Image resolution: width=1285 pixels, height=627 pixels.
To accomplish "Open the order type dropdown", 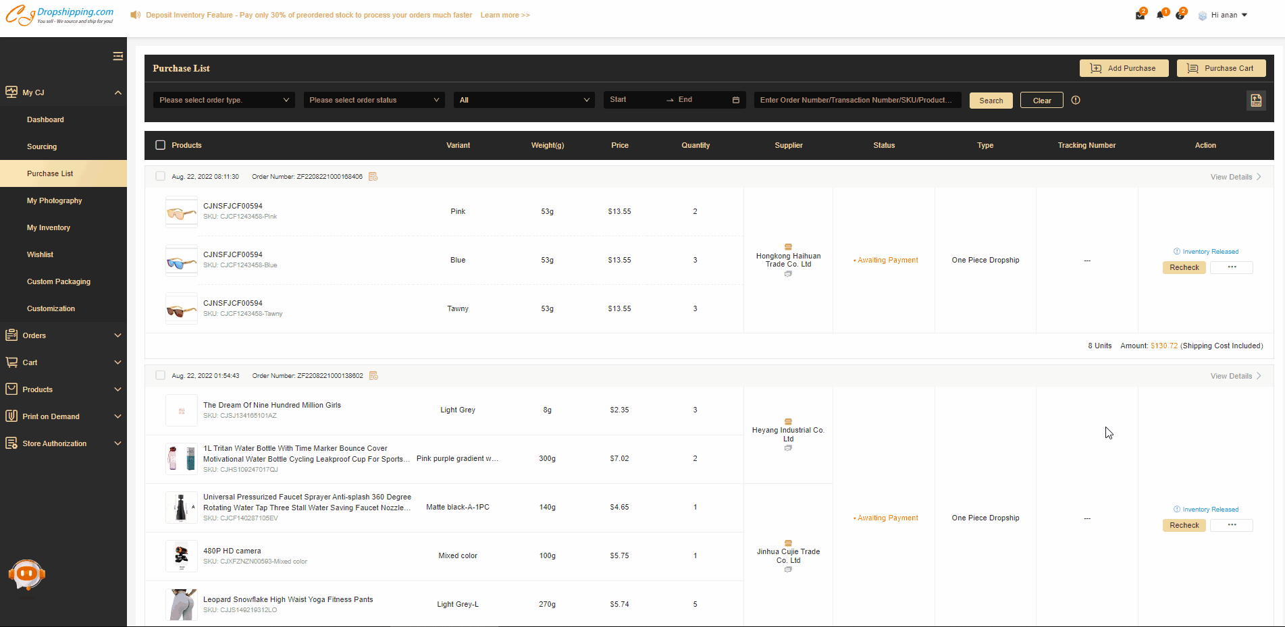I will 224,100.
